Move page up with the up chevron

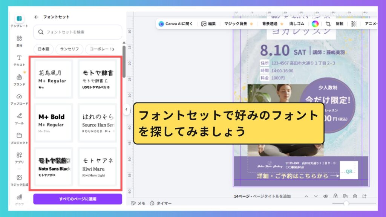pos(306,196)
